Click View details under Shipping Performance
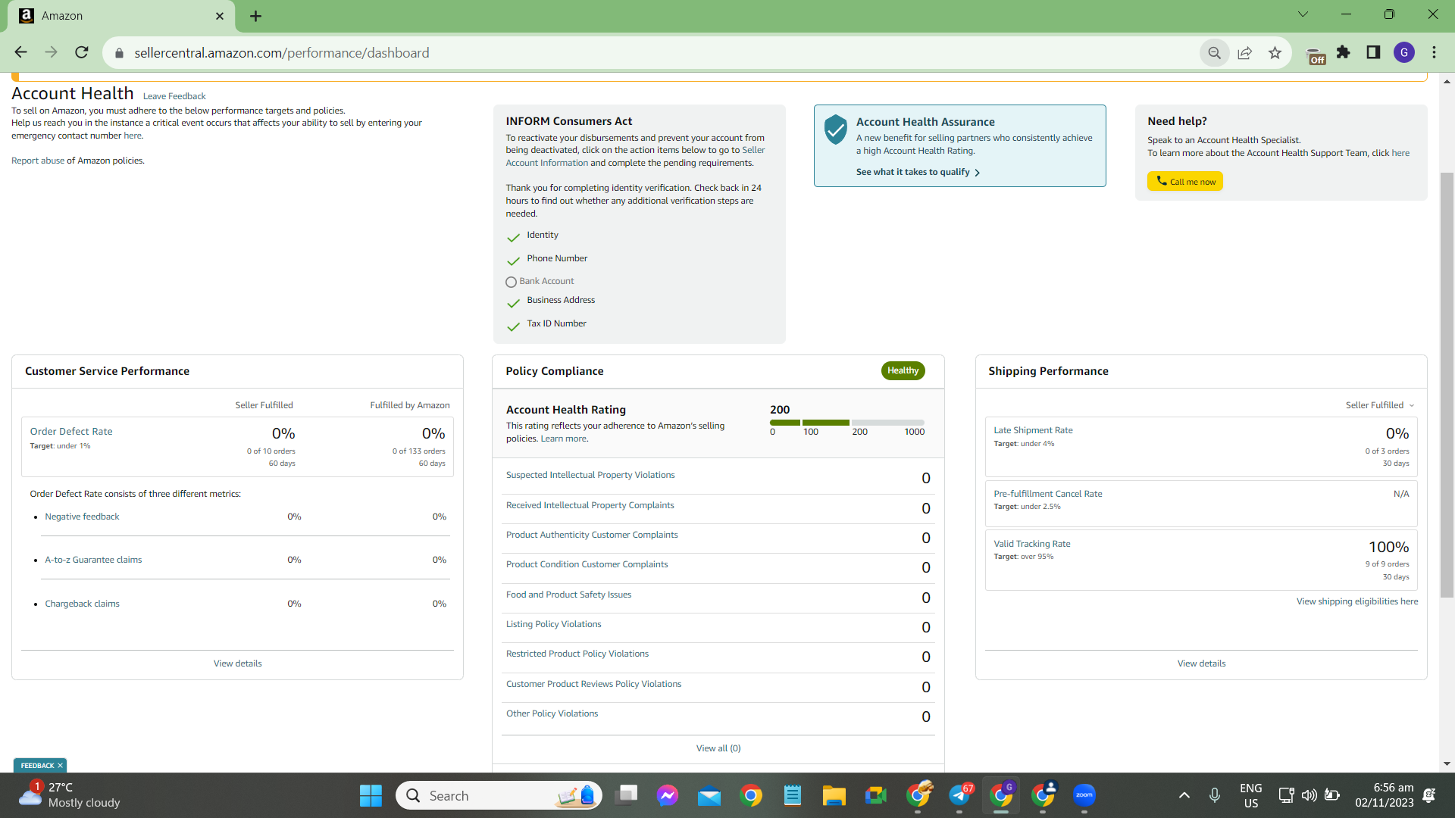Image resolution: width=1455 pixels, height=818 pixels. [x=1201, y=663]
